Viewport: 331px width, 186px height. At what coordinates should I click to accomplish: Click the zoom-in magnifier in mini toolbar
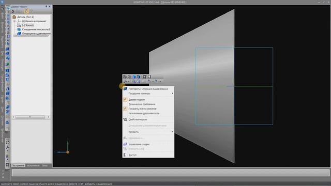[133, 81]
